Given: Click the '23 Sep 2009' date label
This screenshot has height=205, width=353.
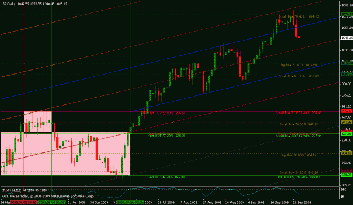Looking at the screenshot, I should 302,203.
